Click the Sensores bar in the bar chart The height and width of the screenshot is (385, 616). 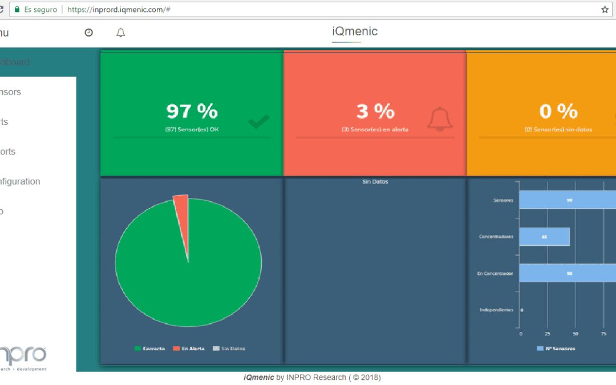click(x=568, y=200)
